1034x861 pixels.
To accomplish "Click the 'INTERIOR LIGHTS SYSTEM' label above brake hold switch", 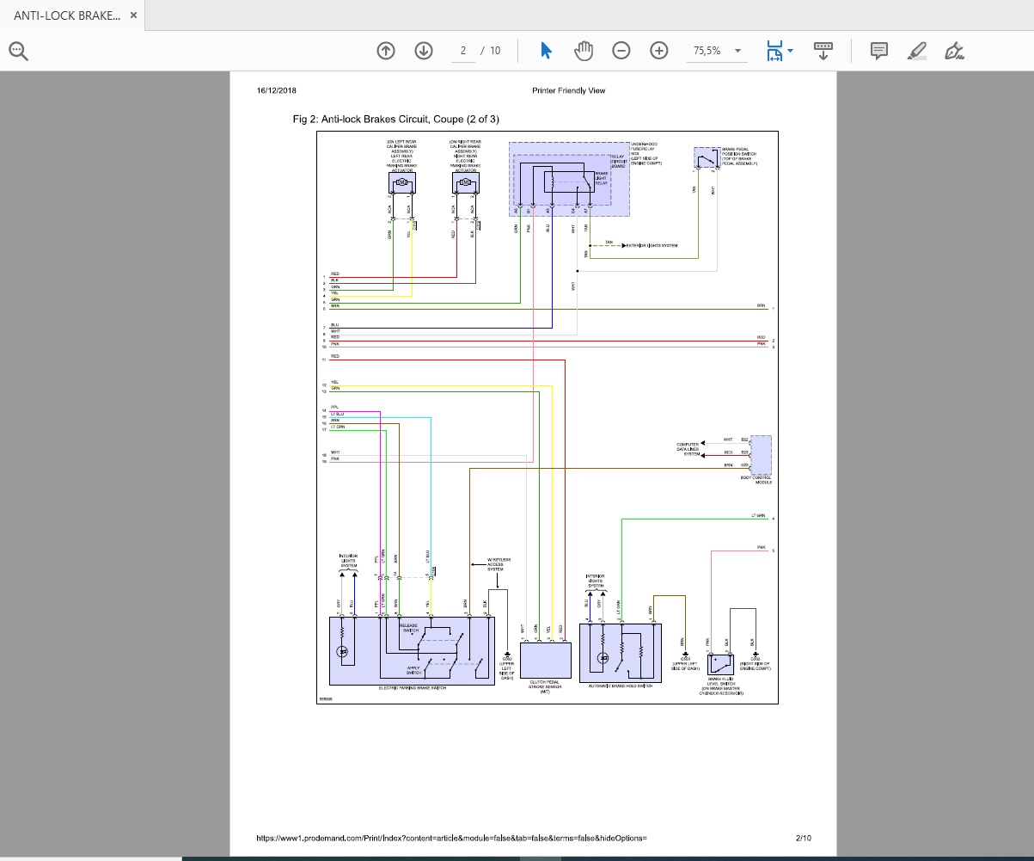I will coord(595,581).
